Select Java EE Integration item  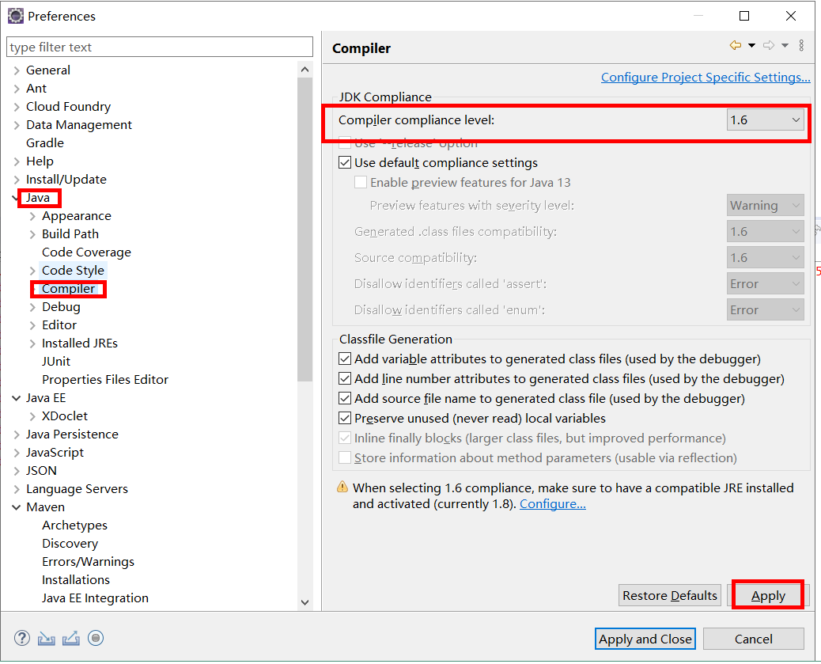95,598
